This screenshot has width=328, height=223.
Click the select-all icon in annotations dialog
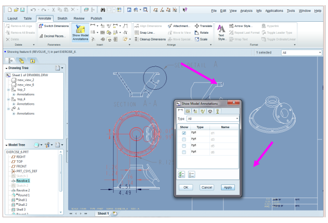pos(182,175)
